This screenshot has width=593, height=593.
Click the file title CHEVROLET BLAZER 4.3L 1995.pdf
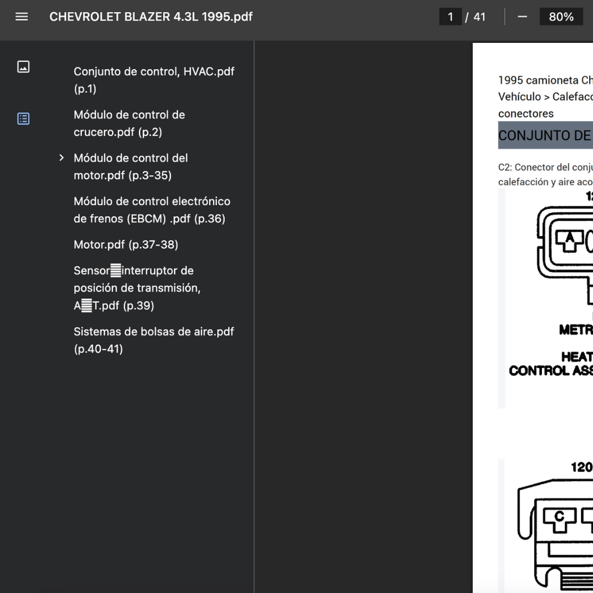[x=151, y=16]
